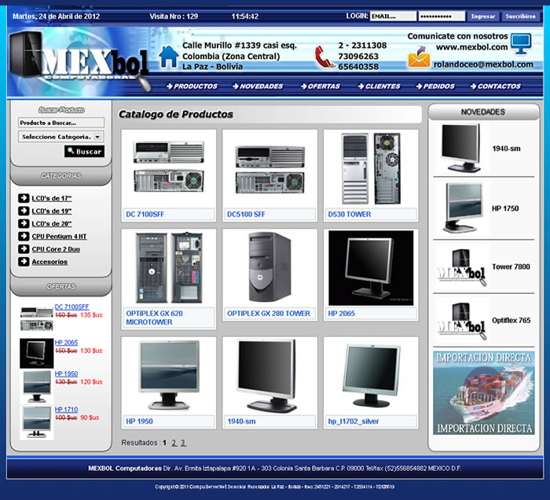This screenshot has height=500, width=550.
Task: Click OPTIPLEX GX 280 TOWER product image
Action: (269, 267)
